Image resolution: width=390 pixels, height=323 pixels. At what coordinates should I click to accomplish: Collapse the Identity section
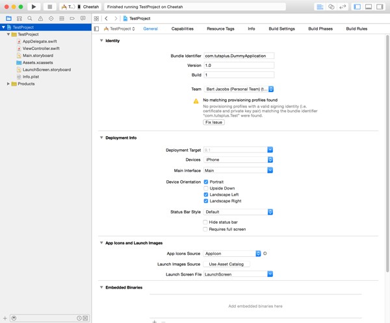pyautogui.click(x=101, y=40)
